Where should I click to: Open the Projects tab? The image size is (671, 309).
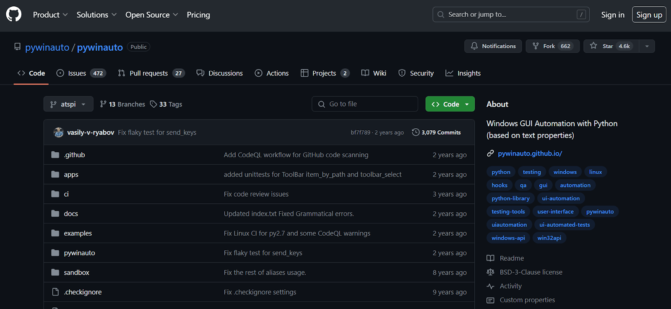tap(325, 73)
